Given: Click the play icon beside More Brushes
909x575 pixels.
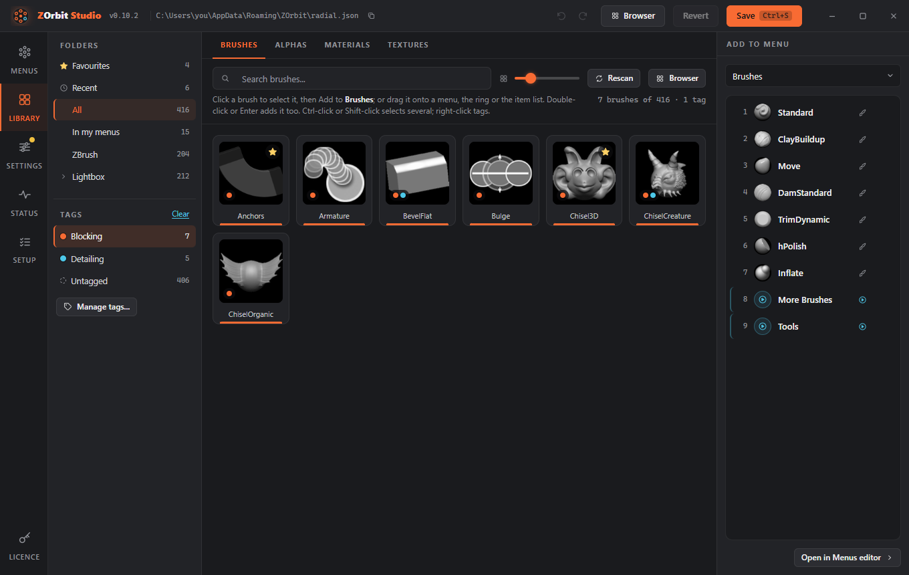Looking at the screenshot, I should (862, 300).
